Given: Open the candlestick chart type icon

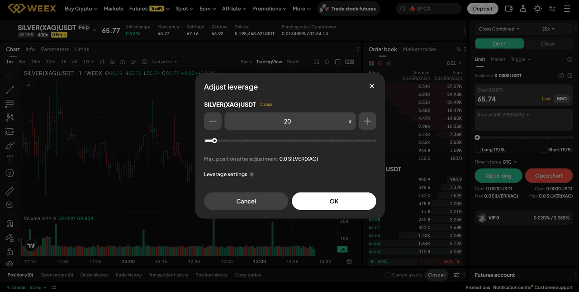Looking at the screenshot, I should point(102,62).
